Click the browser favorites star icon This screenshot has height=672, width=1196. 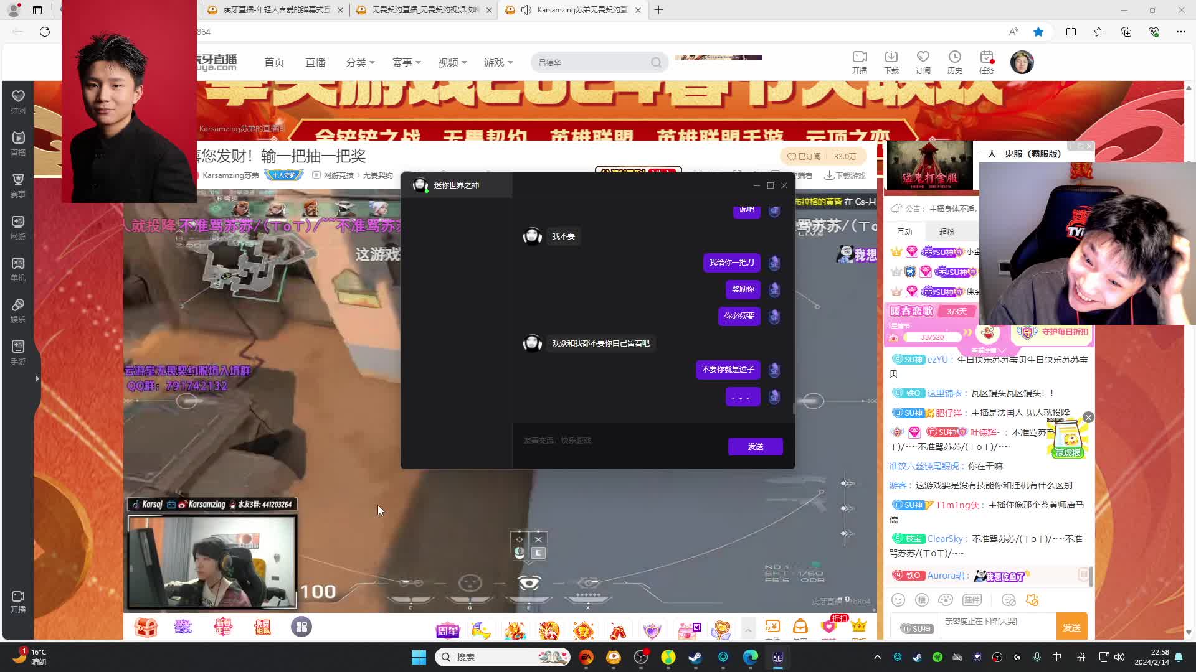pyautogui.click(x=1038, y=32)
